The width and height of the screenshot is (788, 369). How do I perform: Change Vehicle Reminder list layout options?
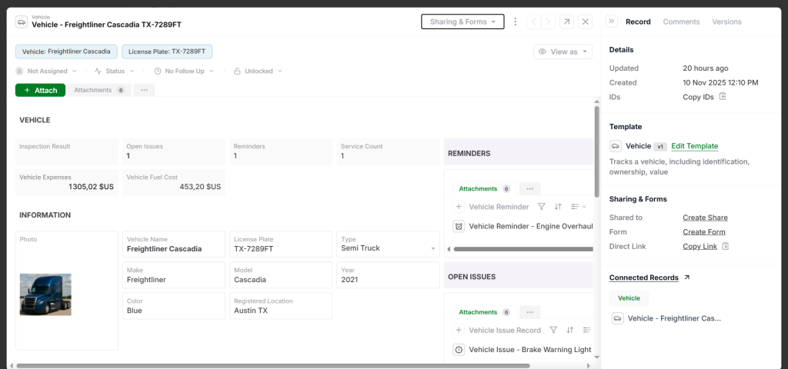coord(579,206)
